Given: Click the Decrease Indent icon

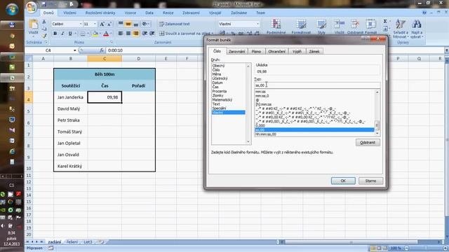Looking at the screenshot, I should [145, 34].
